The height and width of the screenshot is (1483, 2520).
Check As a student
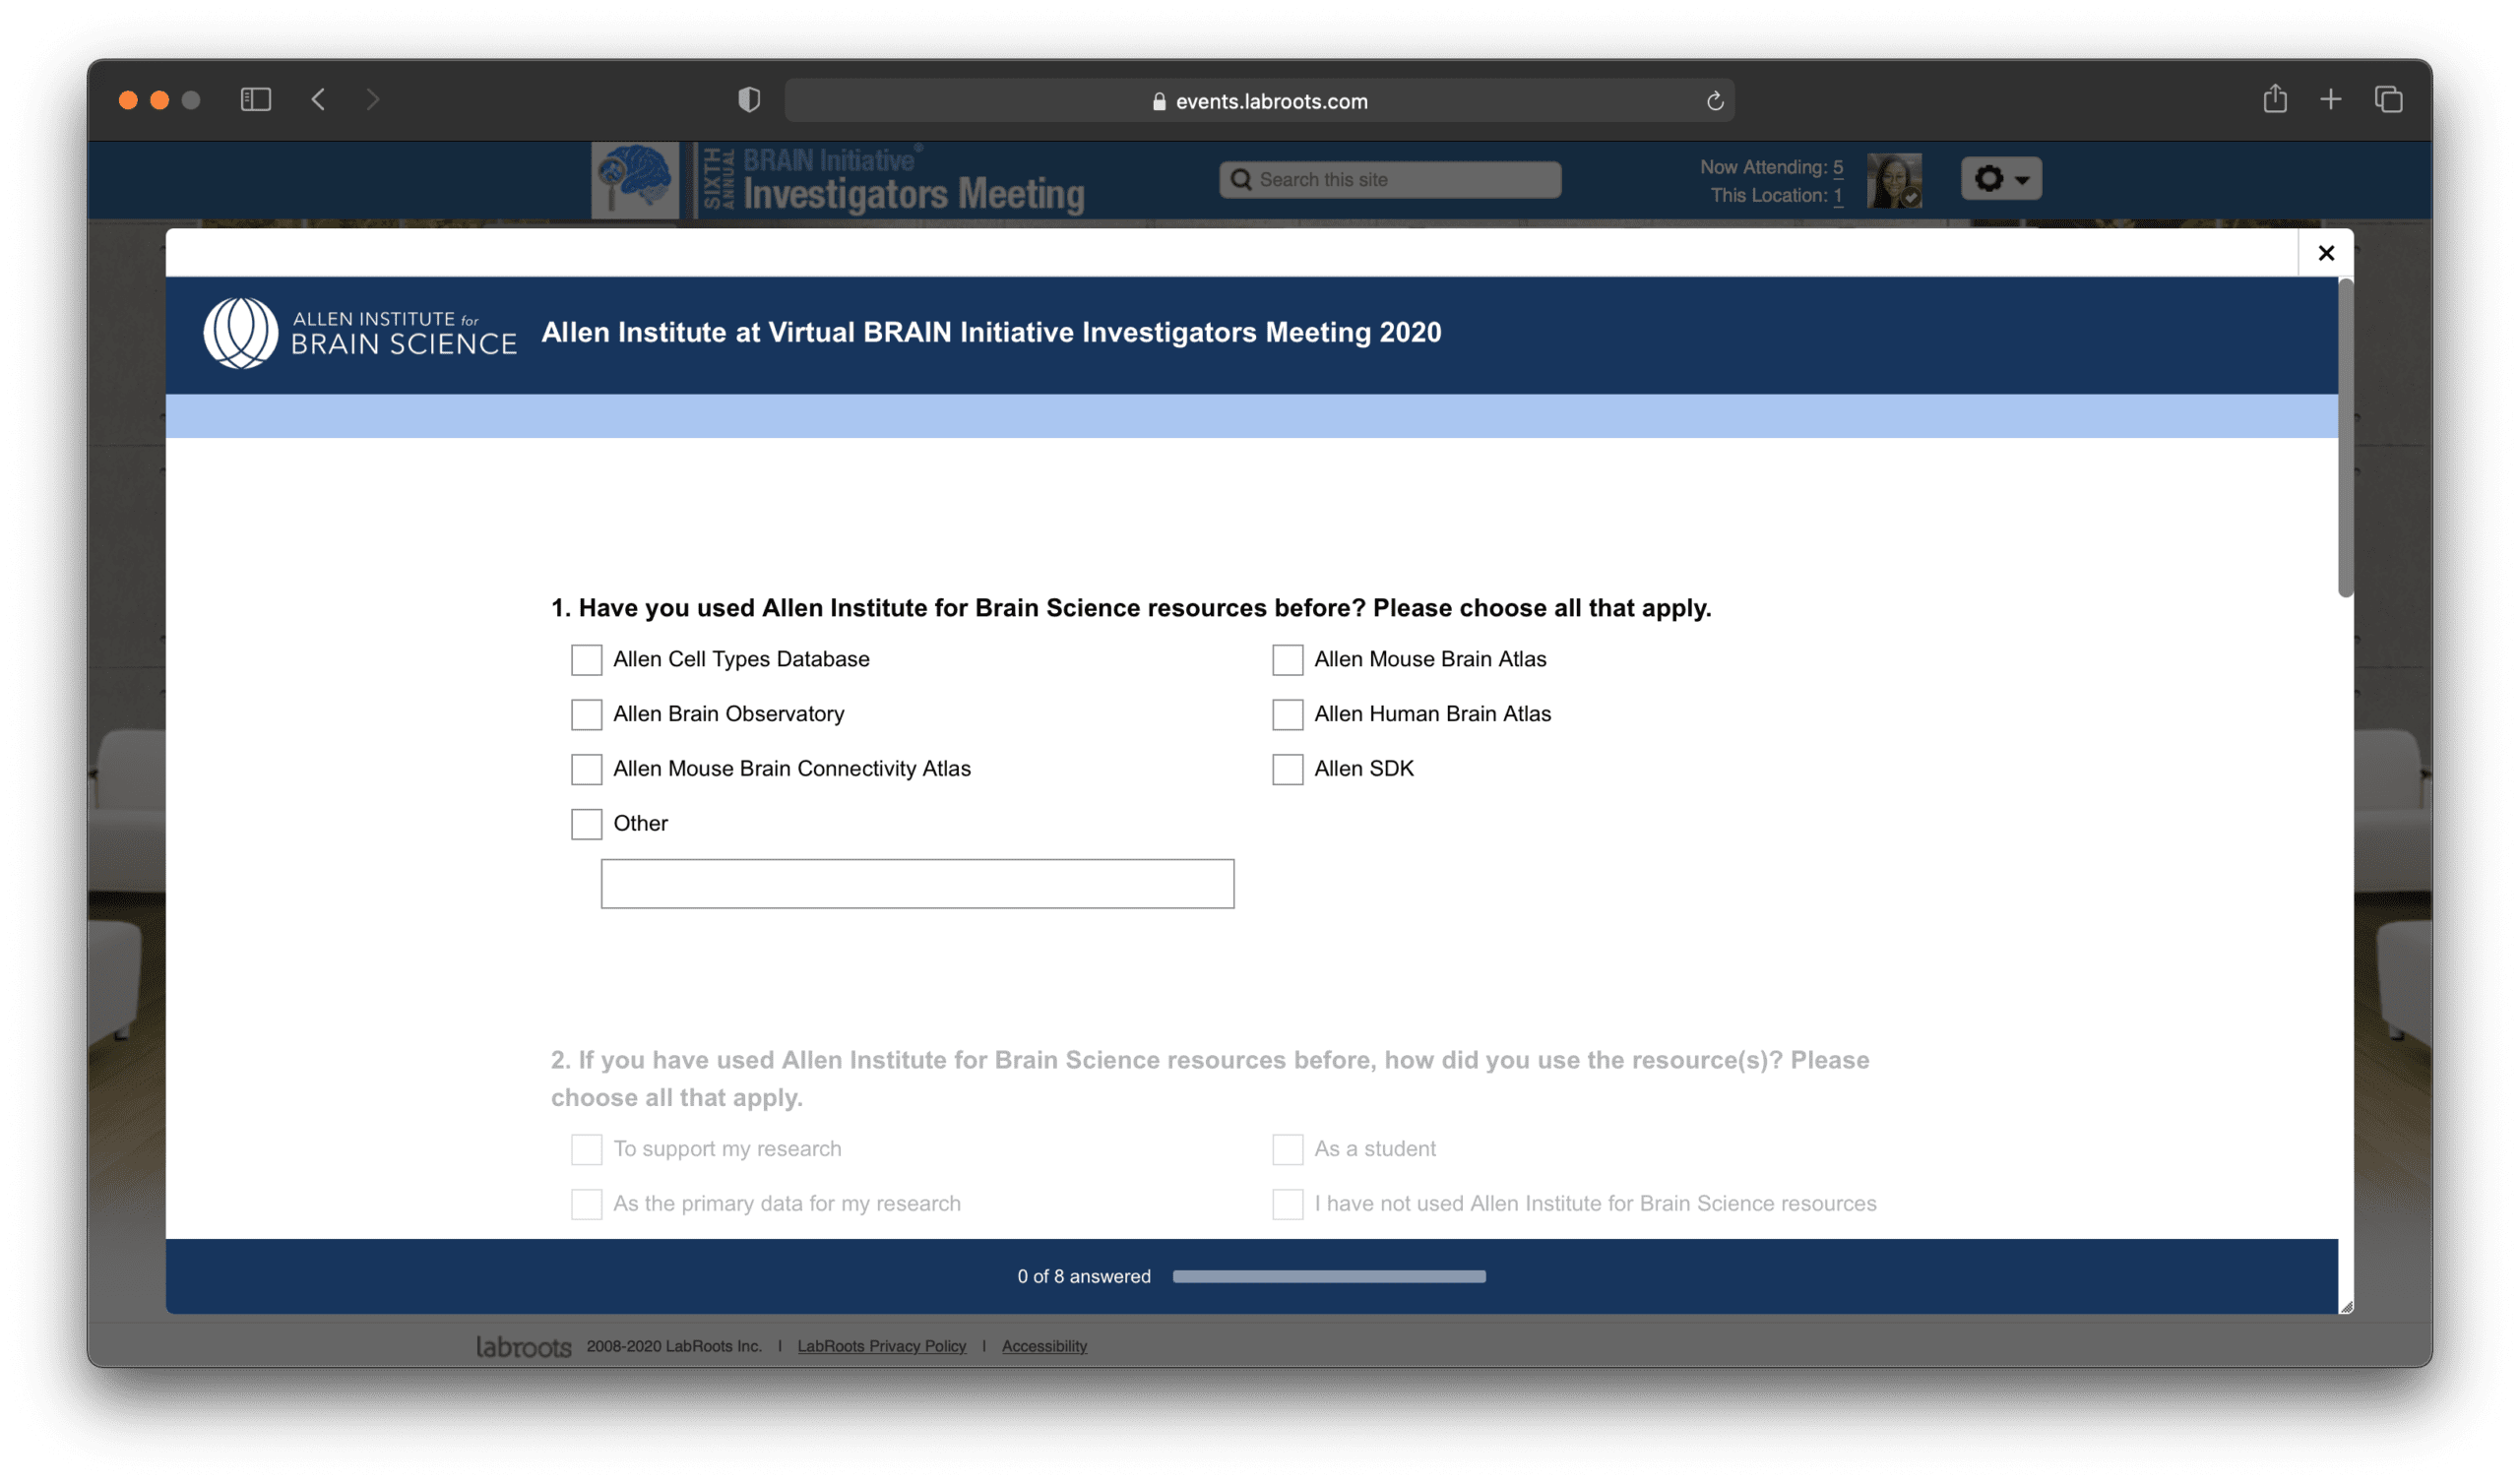tap(1287, 1149)
